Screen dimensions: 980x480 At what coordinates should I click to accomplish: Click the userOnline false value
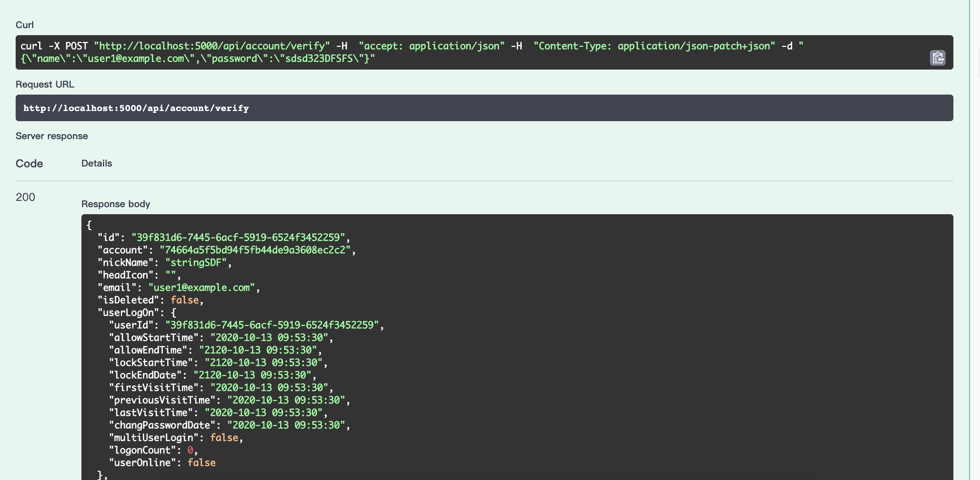pyautogui.click(x=202, y=463)
